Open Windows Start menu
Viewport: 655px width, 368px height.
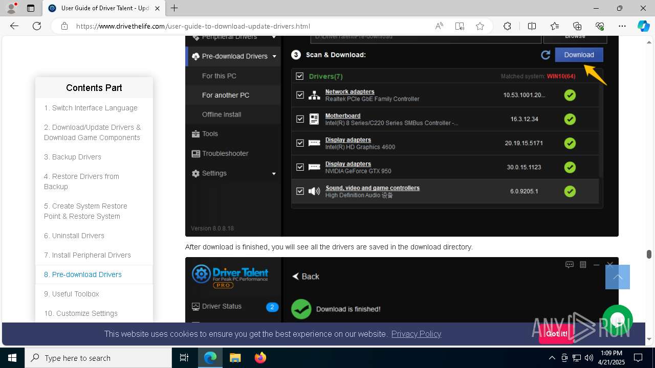[12, 358]
